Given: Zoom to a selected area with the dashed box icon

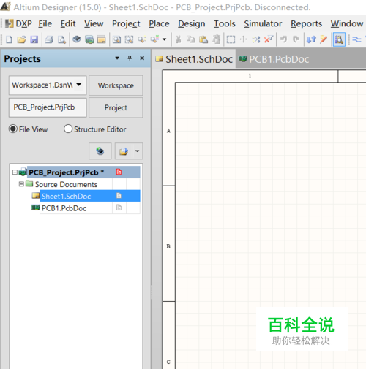Looking at the screenshot, I should (x=129, y=39).
